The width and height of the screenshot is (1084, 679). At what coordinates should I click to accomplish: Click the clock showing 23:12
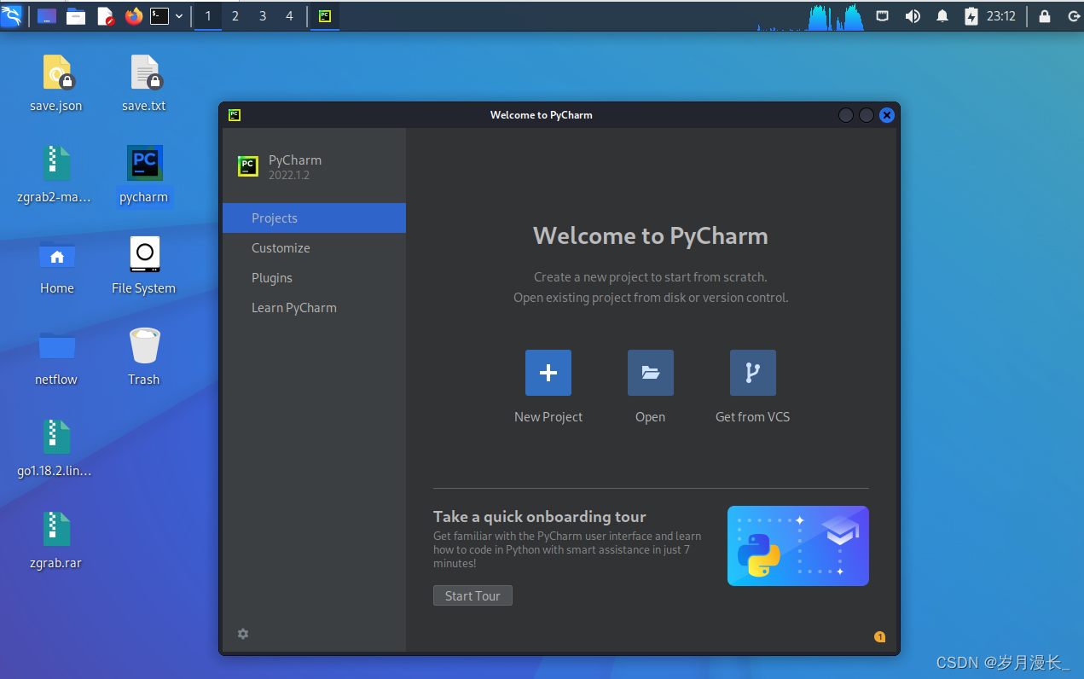click(1001, 15)
